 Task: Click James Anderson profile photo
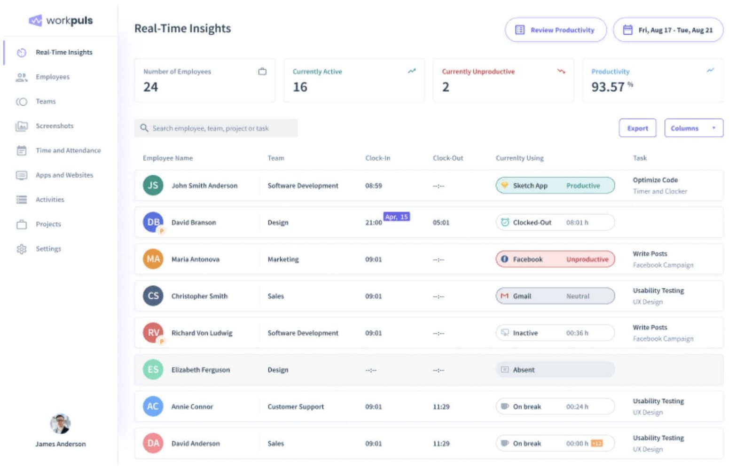pos(60,424)
